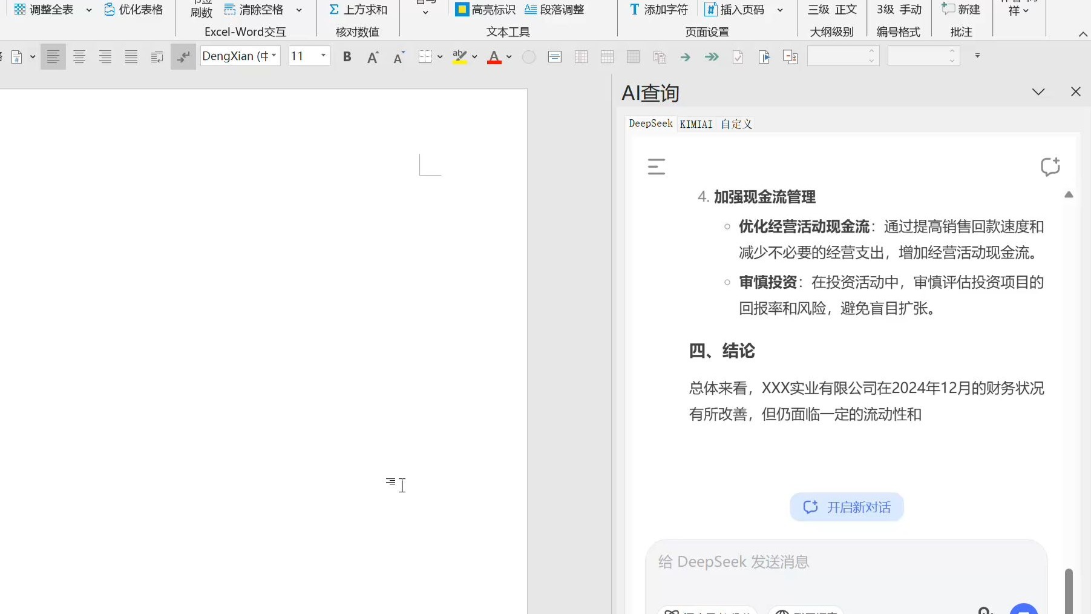1091x614 pixels.
Task: Open the DeepSeek sidebar menu icon
Action: point(657,167)
